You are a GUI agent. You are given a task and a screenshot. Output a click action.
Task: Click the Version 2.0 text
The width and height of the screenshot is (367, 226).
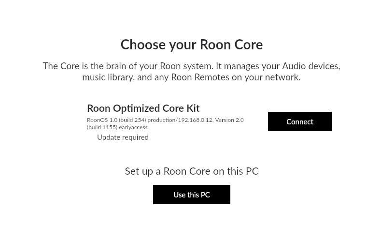[x=229, y=120]
